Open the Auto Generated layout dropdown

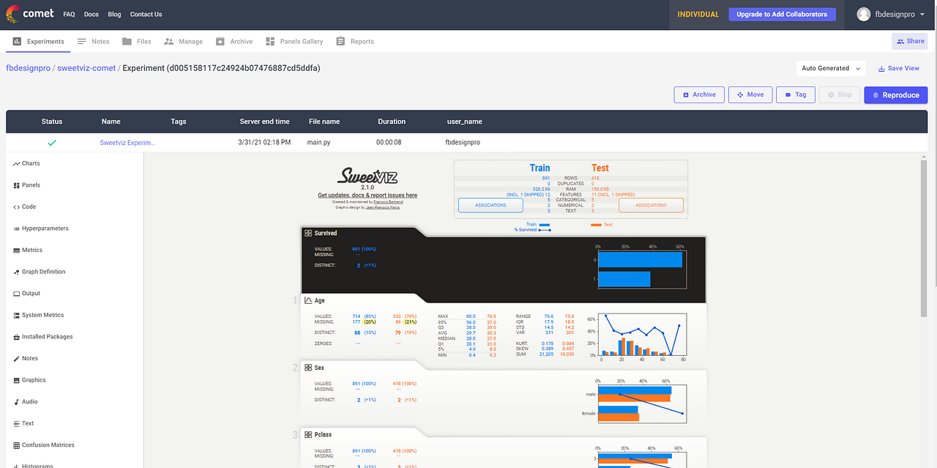[x=829, y=68]
